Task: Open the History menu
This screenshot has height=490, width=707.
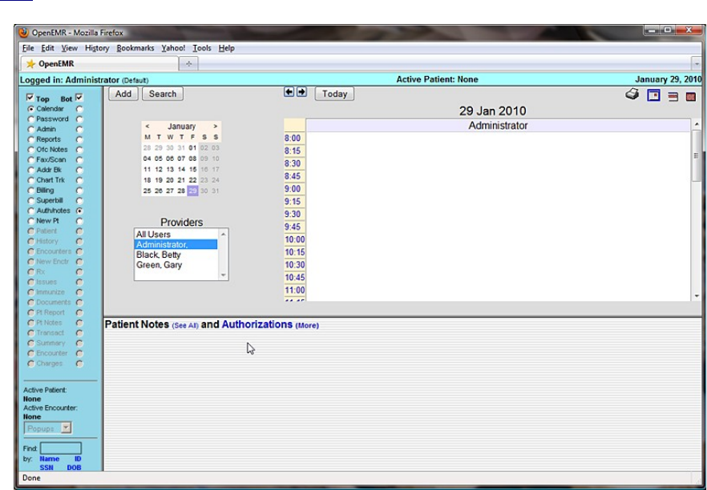Action: tap(97, 48)
